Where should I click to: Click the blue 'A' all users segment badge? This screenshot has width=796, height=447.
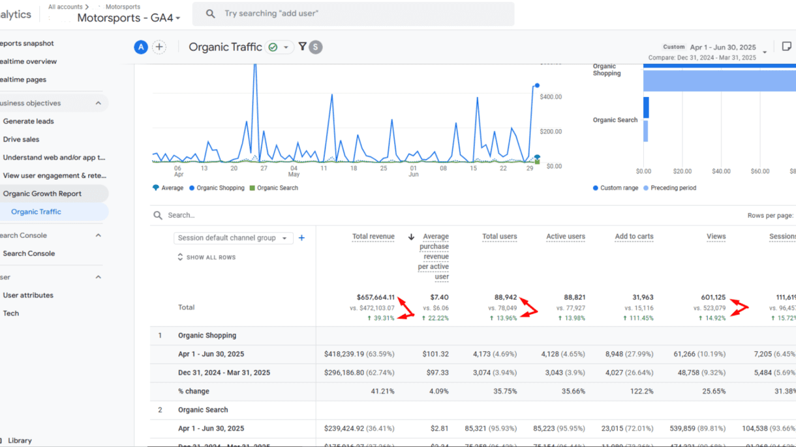[140, 47]
